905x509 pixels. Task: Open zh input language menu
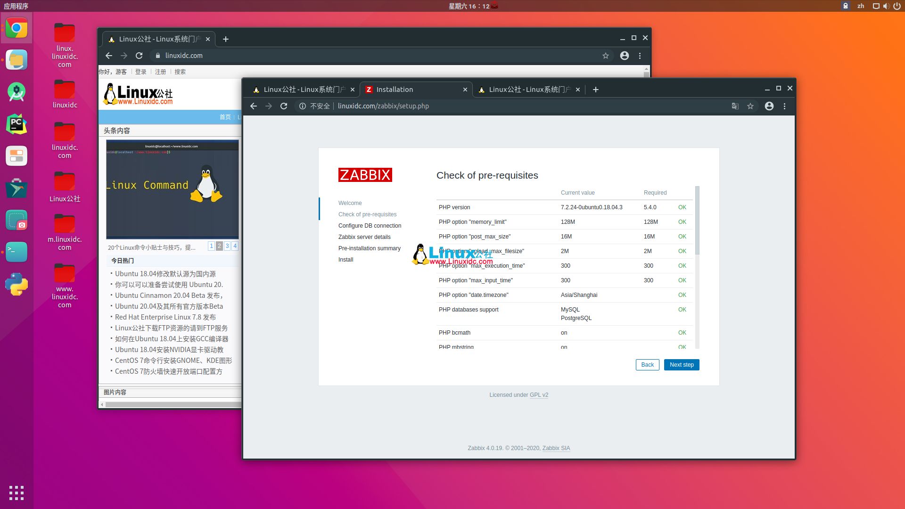861,6
